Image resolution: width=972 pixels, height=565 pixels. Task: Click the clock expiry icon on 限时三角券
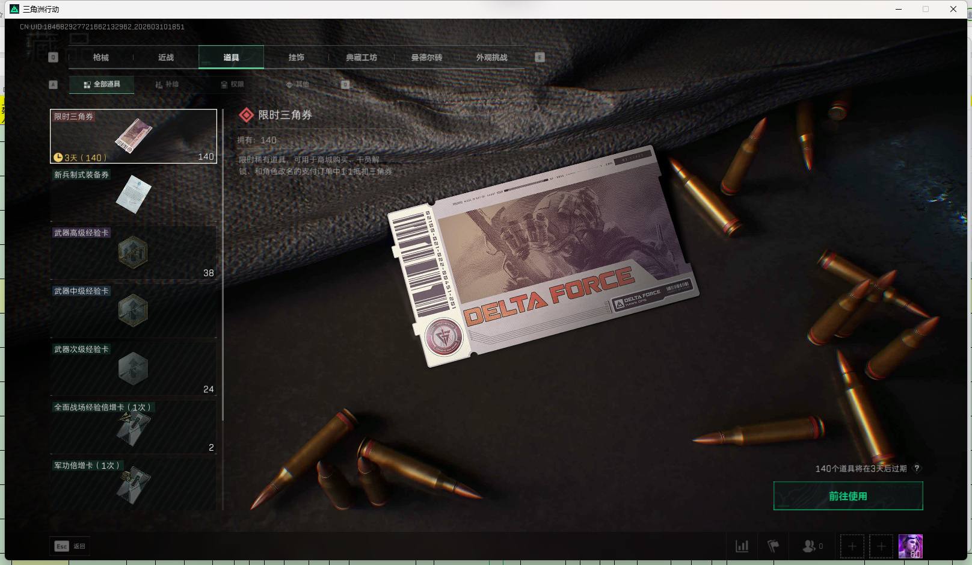point(58,158)
